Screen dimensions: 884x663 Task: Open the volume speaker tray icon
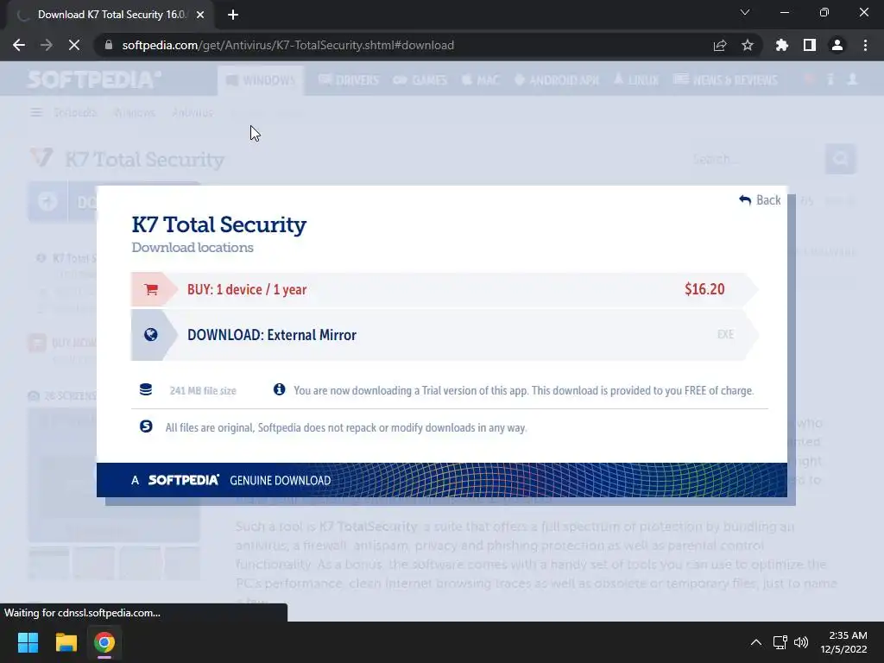pos(800,642)
